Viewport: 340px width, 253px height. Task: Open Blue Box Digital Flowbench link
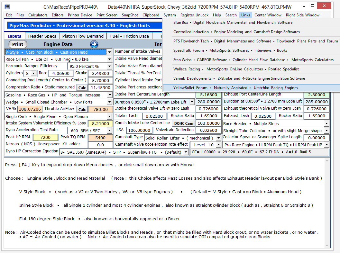pyautogui.click(x=252, y=23)
